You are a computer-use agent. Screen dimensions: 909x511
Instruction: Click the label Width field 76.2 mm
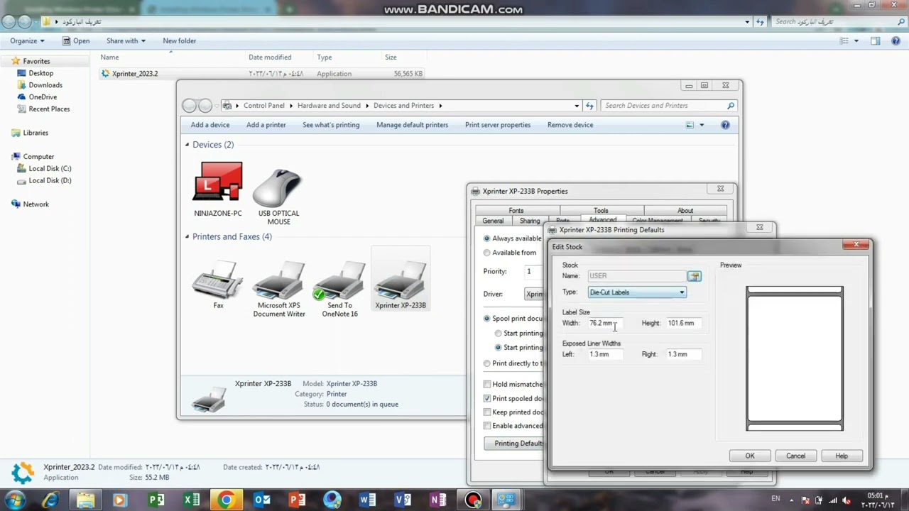606,324
